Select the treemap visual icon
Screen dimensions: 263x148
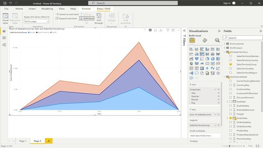(x=218, y=59)
